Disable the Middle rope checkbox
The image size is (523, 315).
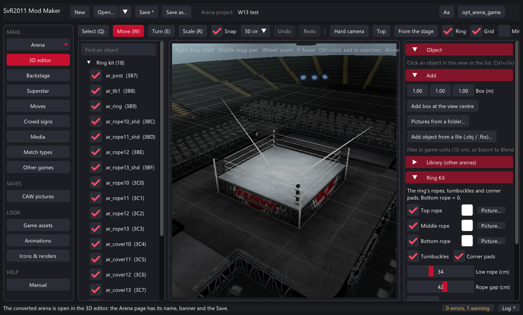[x=413, y=226]
